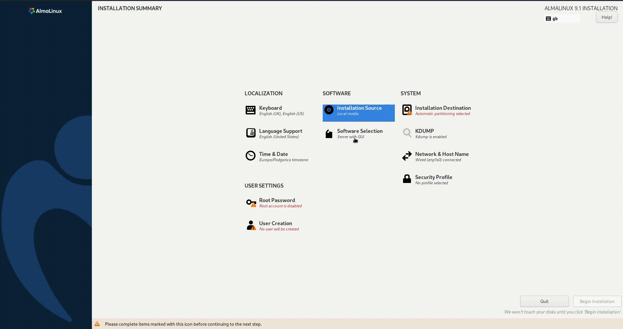Image resolution: width=623 pixels, height=329 pixels.
Task: Click the Installation Source disc icon
Action: click(x=329, y=110)
